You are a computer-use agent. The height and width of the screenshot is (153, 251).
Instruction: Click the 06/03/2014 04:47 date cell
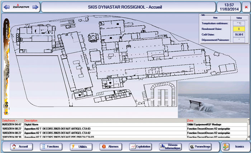(12, 124)
